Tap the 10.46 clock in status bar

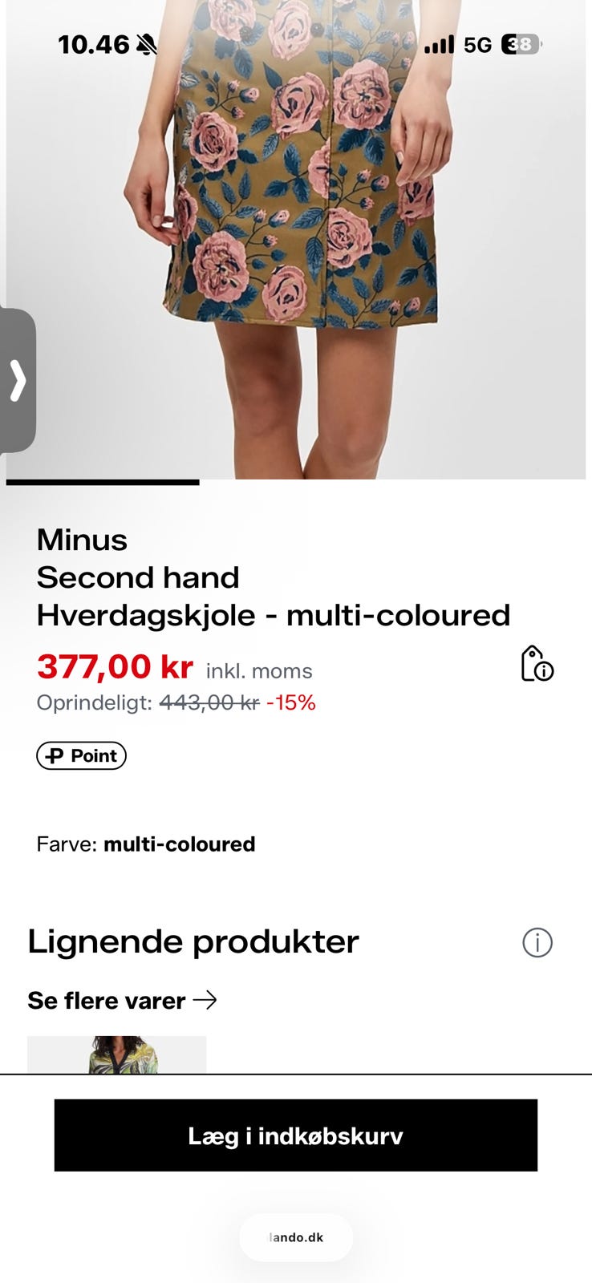(x=93, y=45)
